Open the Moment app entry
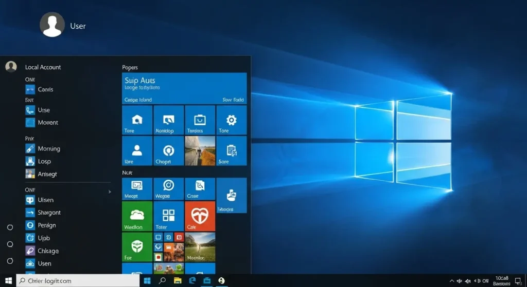527x287 pixels. click(x=42, y=123)
